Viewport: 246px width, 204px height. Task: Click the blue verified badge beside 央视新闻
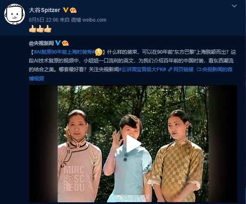pyautogui.click(x=58, y=43)
